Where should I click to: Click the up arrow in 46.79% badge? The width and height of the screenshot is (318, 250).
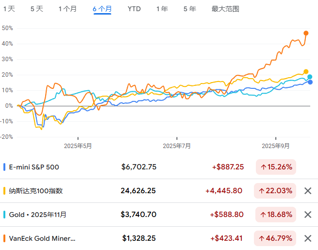point(263,238)
